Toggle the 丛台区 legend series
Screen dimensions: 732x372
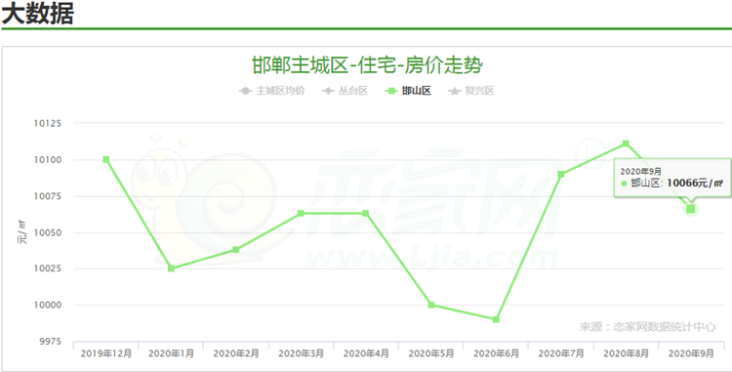pyautogui.click(x=345, y=91)
